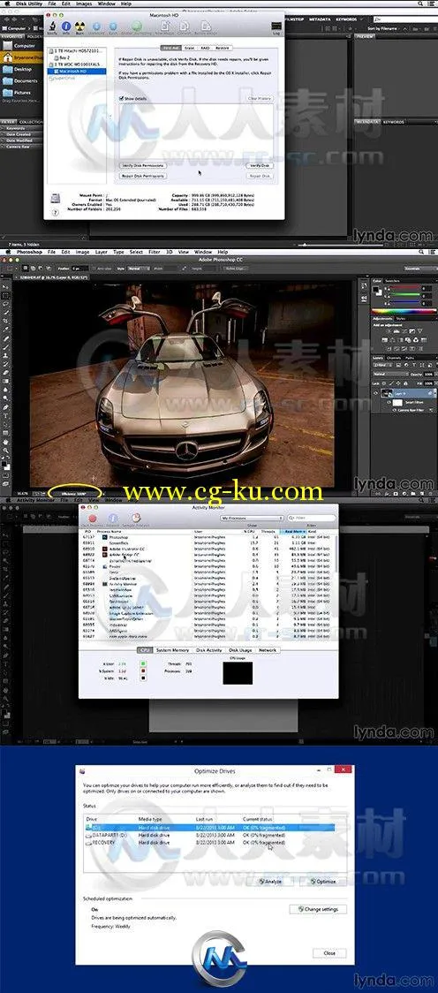438x993 pixels.
Task: Click the Filter search field in Activity Monitor
Action: [312, 518]
